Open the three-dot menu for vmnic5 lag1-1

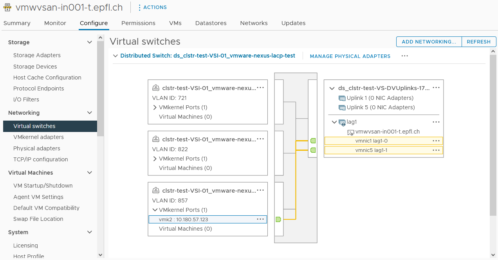436,150
